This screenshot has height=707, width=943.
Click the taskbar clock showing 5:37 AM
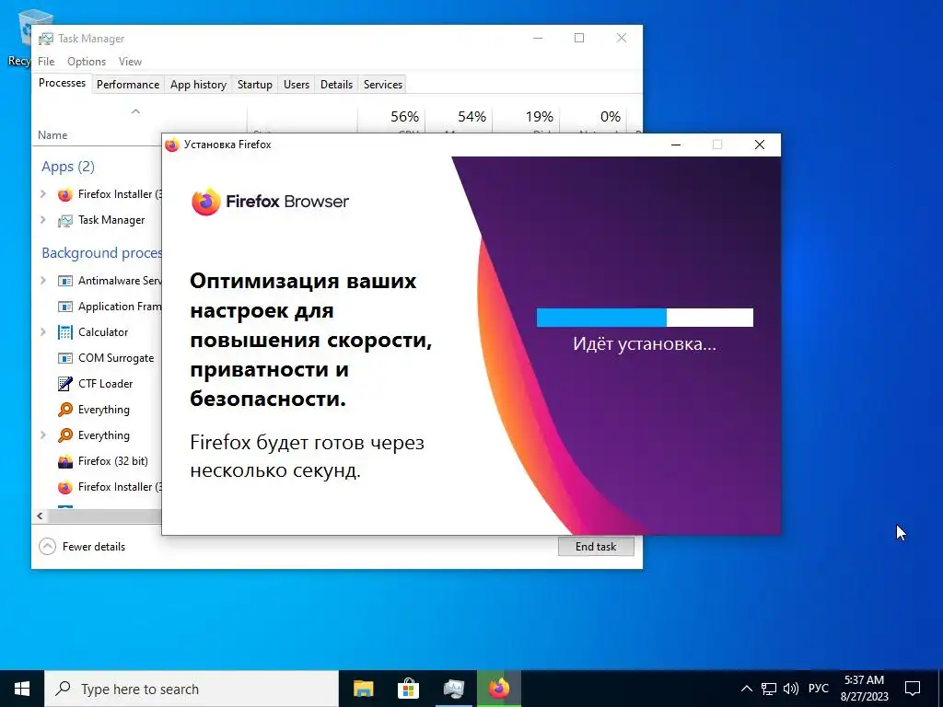[864, 689]
